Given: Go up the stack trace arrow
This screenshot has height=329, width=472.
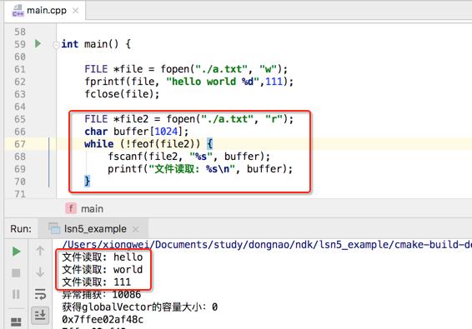Looking at the screenshot, I should tap(40, 251).
